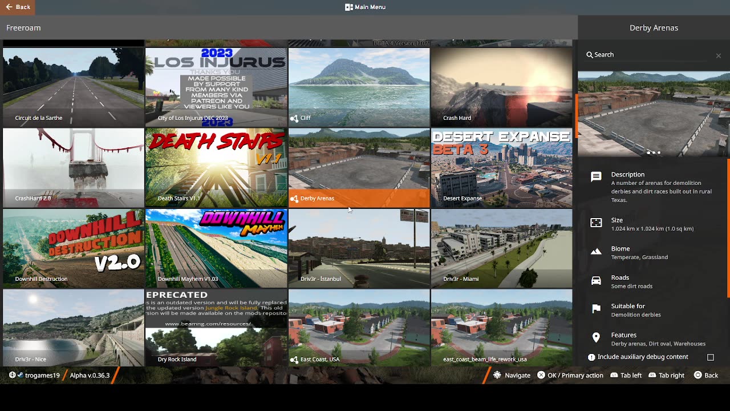Select the Crash Hard map
This screenshot has width=730, height=411.
point(501,87)
